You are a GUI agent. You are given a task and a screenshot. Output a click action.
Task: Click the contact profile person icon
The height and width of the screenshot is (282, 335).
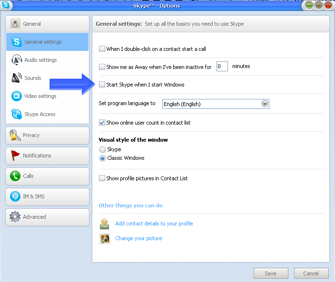(x=105, y=224)
